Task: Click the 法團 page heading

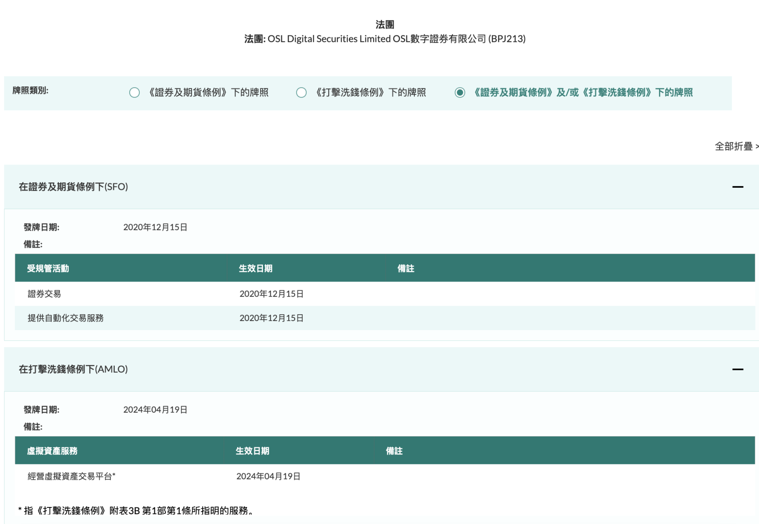Action: (385, 25)
